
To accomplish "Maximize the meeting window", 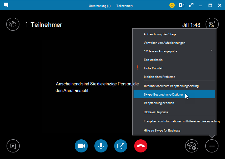I will 210,6.
